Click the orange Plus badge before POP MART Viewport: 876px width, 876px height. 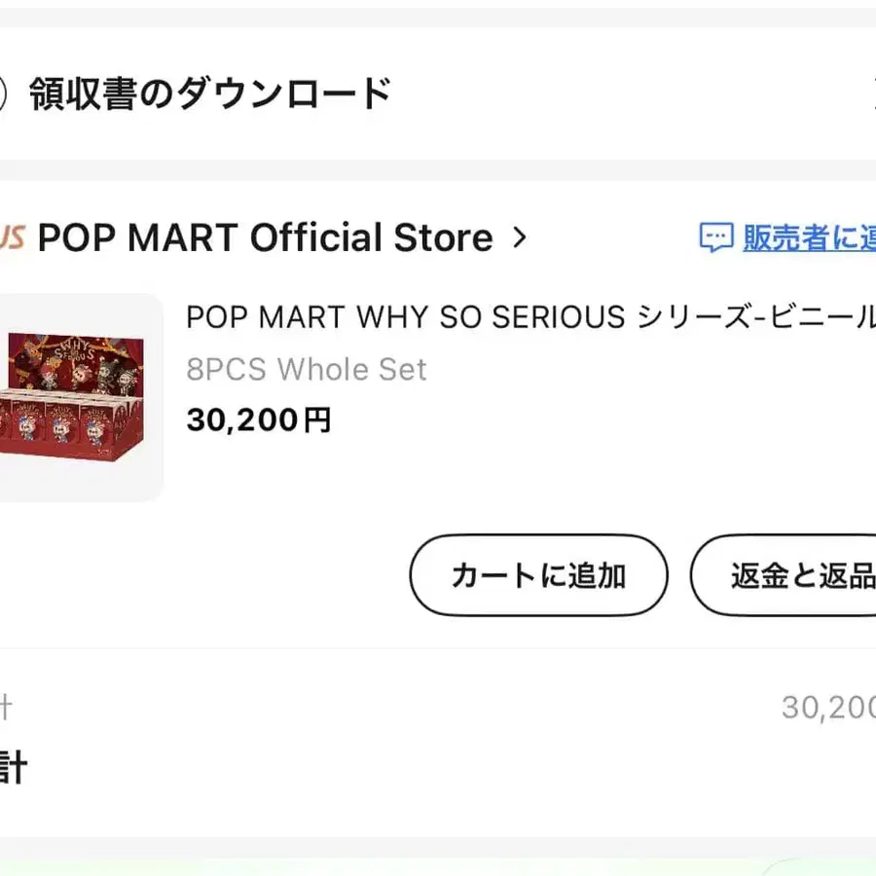coord(12,237)
